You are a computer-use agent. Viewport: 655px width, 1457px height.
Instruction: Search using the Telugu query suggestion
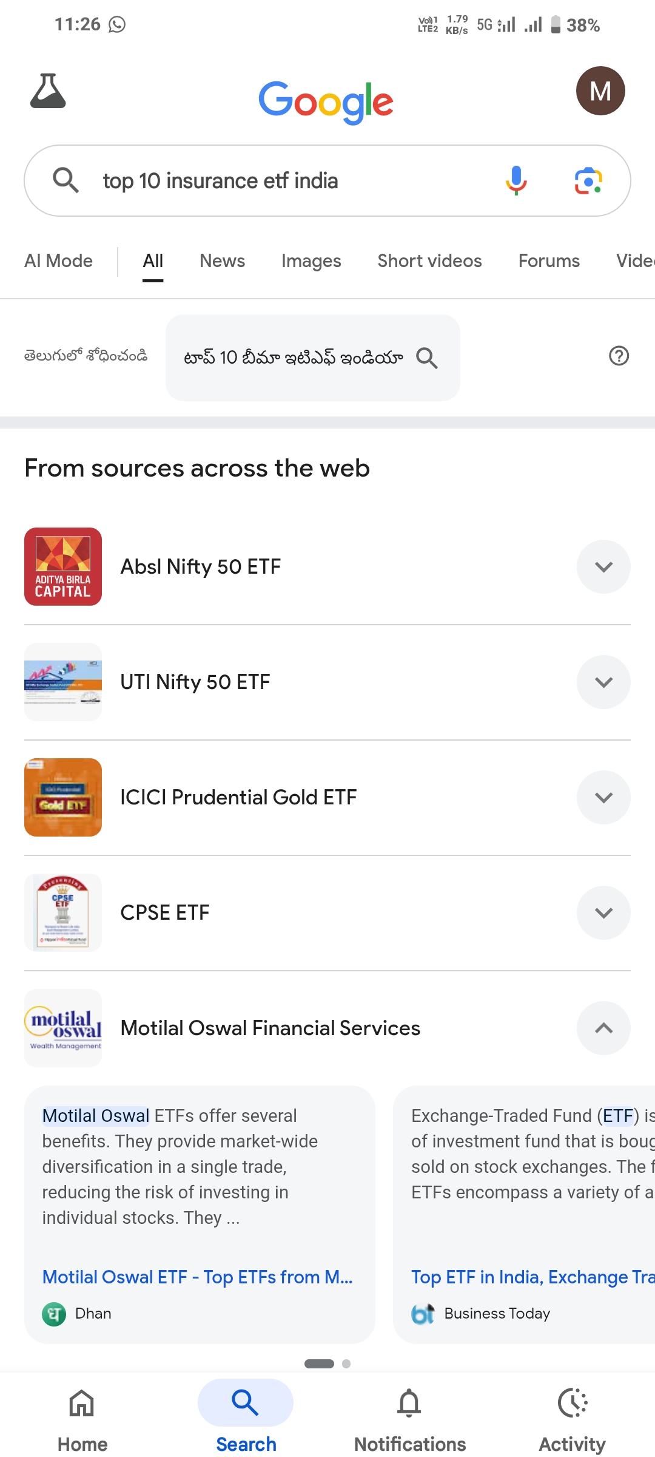[x=312, y=358]
